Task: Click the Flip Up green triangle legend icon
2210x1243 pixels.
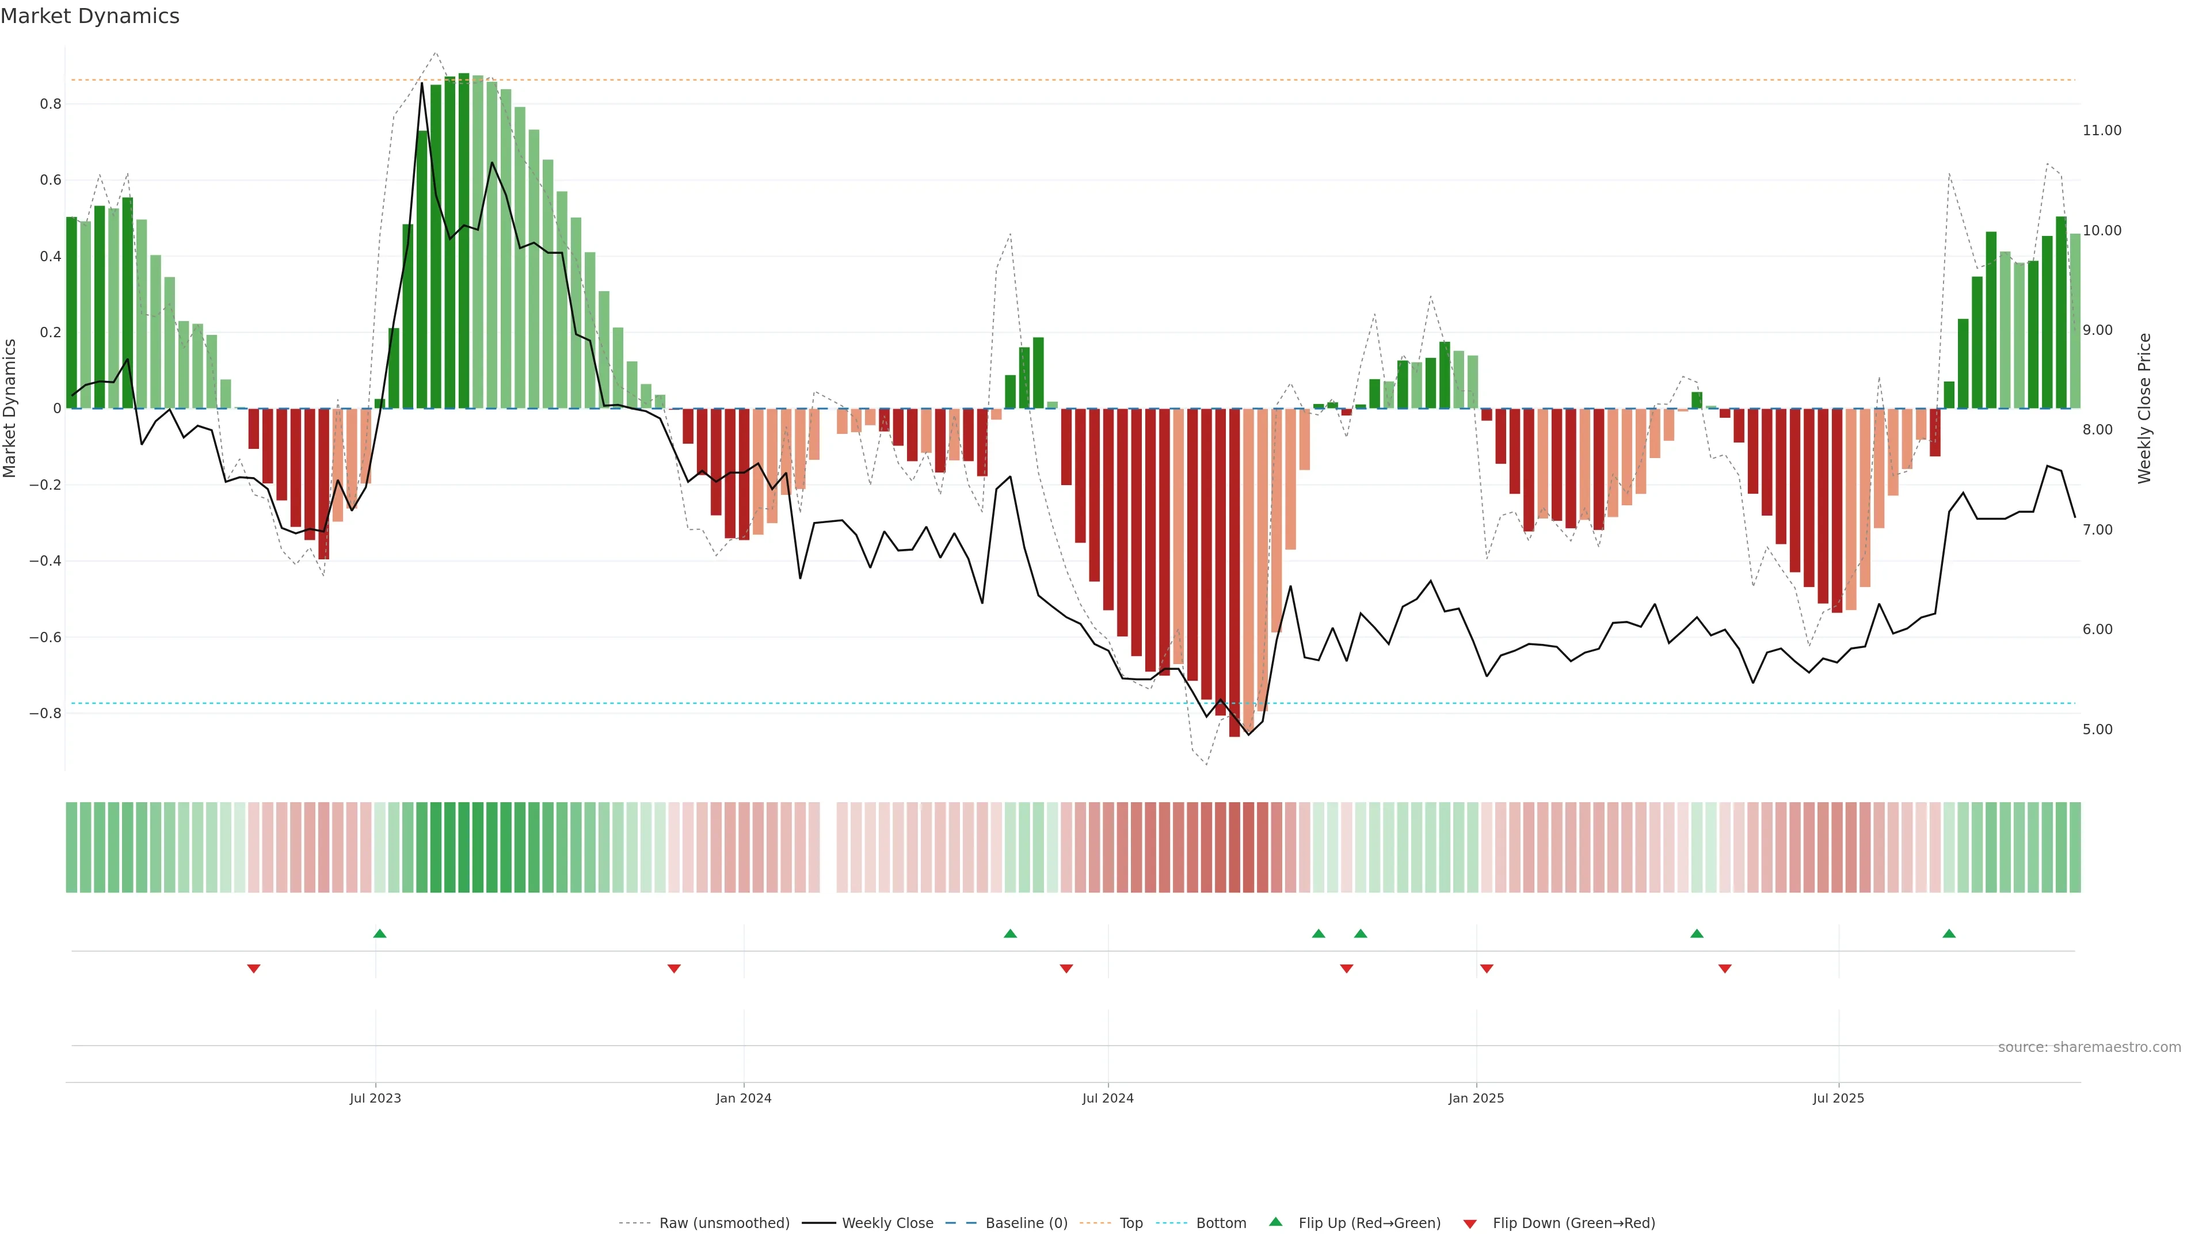Action: [x=1276, y=1222]
